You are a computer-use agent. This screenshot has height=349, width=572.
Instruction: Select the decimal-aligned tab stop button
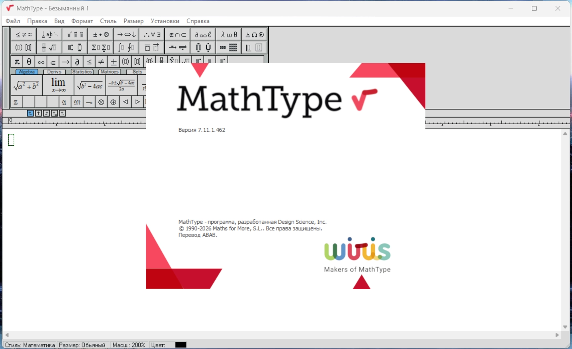point(63,113)
